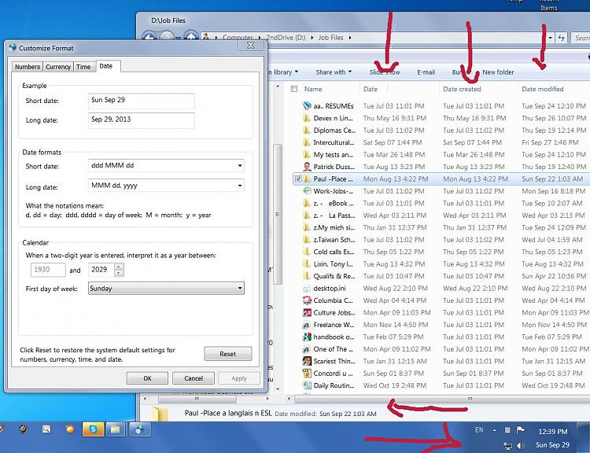Open First day of week dropdown
Viewport: 590px width, 453px height.
(240, 289)
